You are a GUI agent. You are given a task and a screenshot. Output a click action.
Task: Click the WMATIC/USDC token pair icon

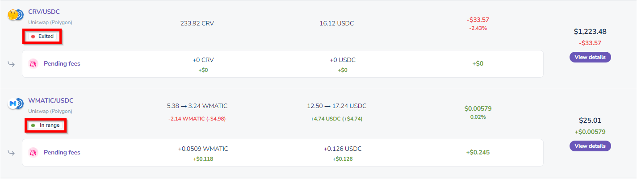tap(16, 104)
